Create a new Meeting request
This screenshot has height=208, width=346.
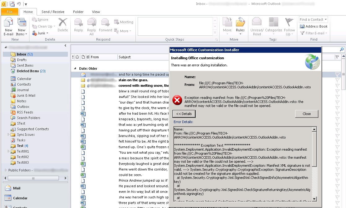(124, 22)
